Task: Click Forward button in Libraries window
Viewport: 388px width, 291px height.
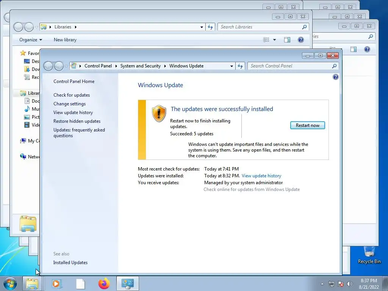Action: coord(29,27)
